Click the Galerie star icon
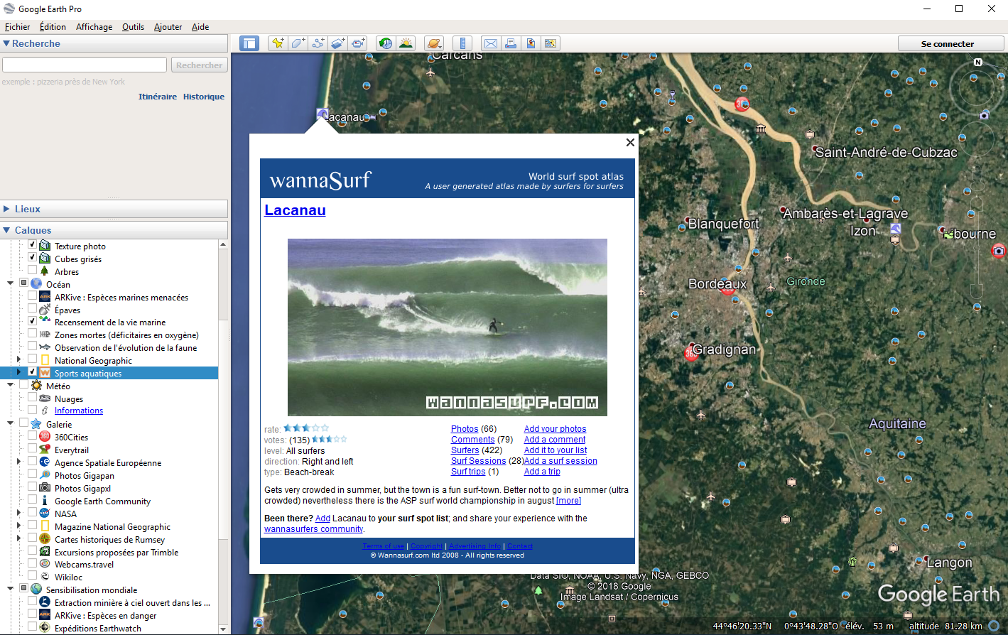The width and height of the screenshot is (1008, 635). [36, 424]
